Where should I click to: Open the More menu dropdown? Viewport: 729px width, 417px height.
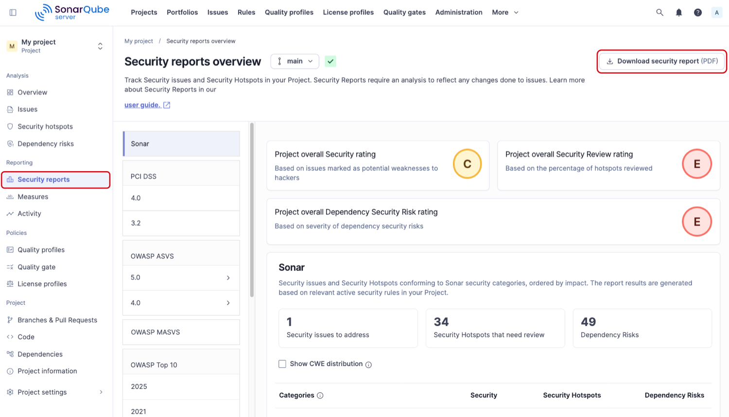pos(505,13)
